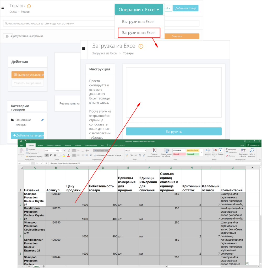Open the Файл tab in Excel
Viewport: 262px width, 268px height.
[21, 145]
